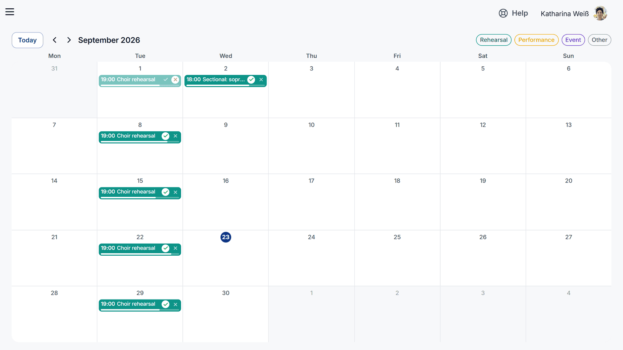Select the highlighted date 23
Viewport: 623px width, 350px height.
coord(226,237)
